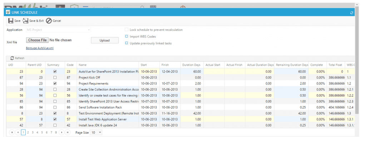The height and width of the screenshot is (142, 366).
Task: Click the refresh icon in the Link Schedule title bar
Action: click(x=352, y=13)
